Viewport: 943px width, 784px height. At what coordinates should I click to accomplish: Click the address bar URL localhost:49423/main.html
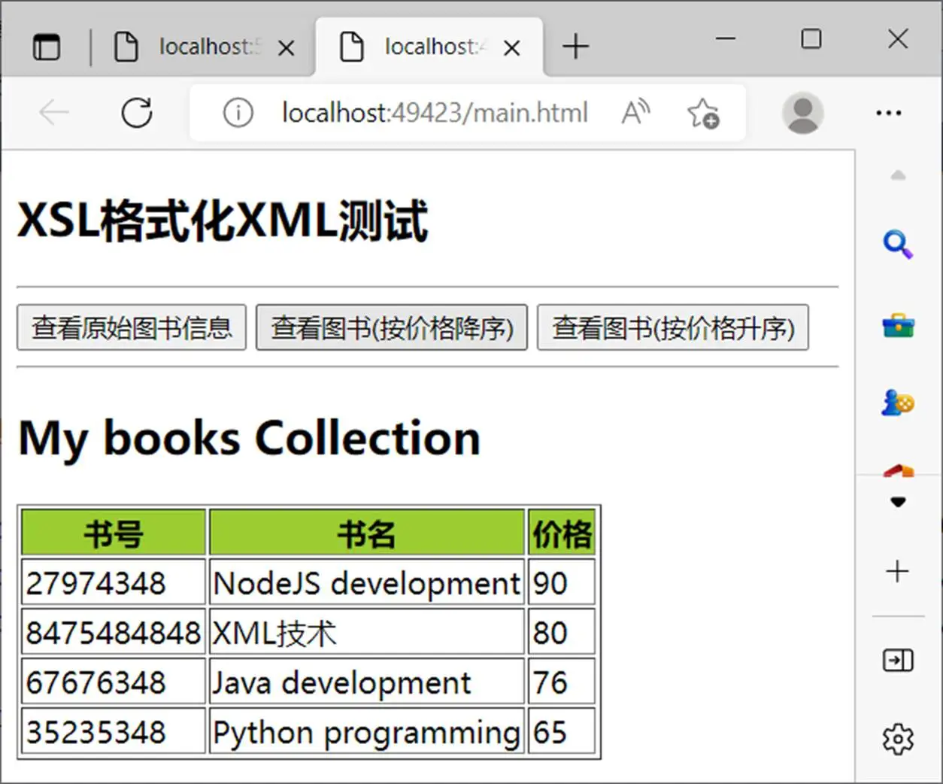click(435, 114)
